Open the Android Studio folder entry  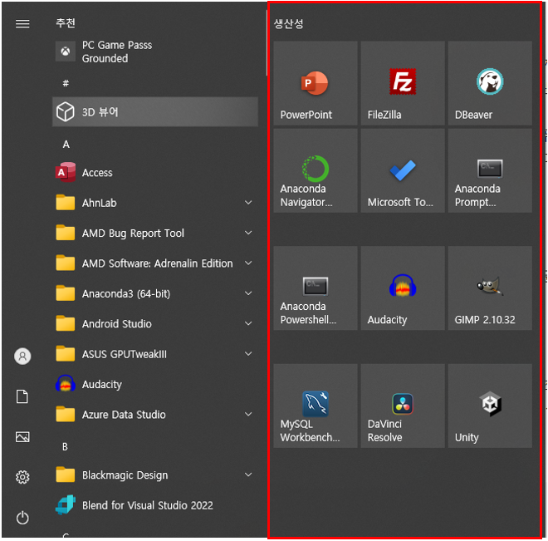coord(155,323)
